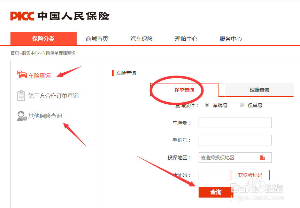Image resolution: width=300 pixels, height=208 pixels.
Task: Click inside the 手机号 input field
Action: click(235, 140)
